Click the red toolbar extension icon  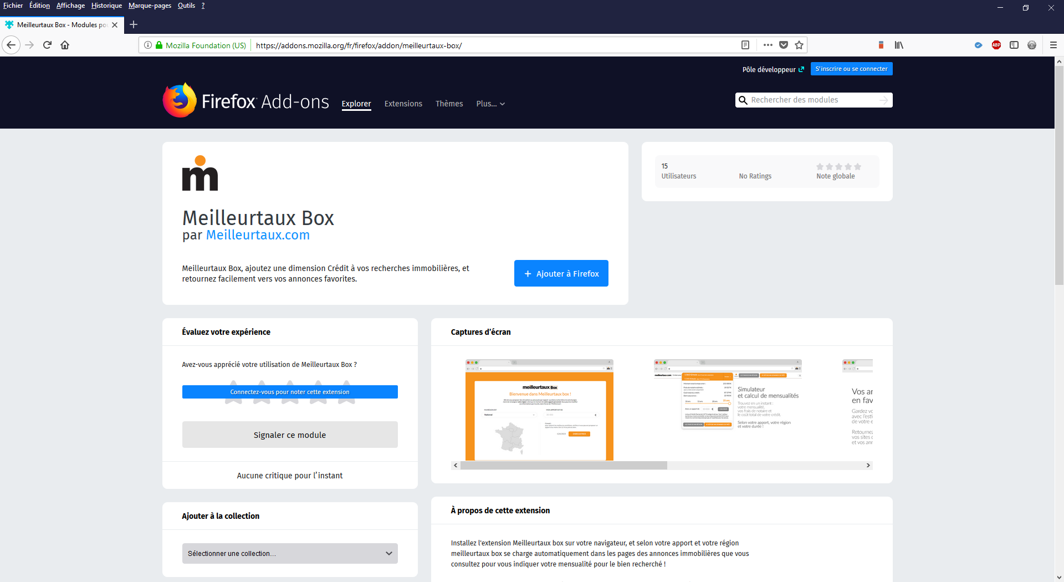(x=881, y=45)
